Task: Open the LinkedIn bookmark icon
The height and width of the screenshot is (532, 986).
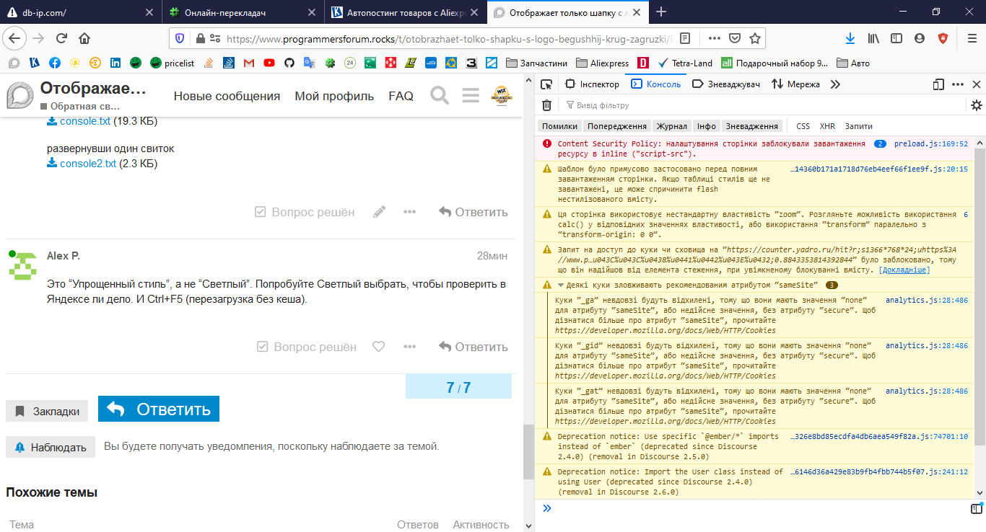Action: pyautogui.click(x=115, y=63)
